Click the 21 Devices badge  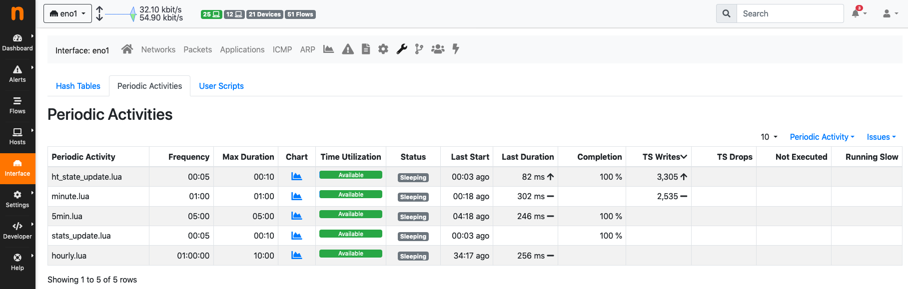point(264,14)
